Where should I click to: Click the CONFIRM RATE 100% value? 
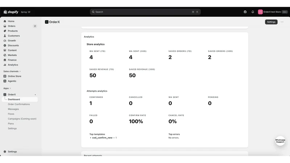coord(136,121)
